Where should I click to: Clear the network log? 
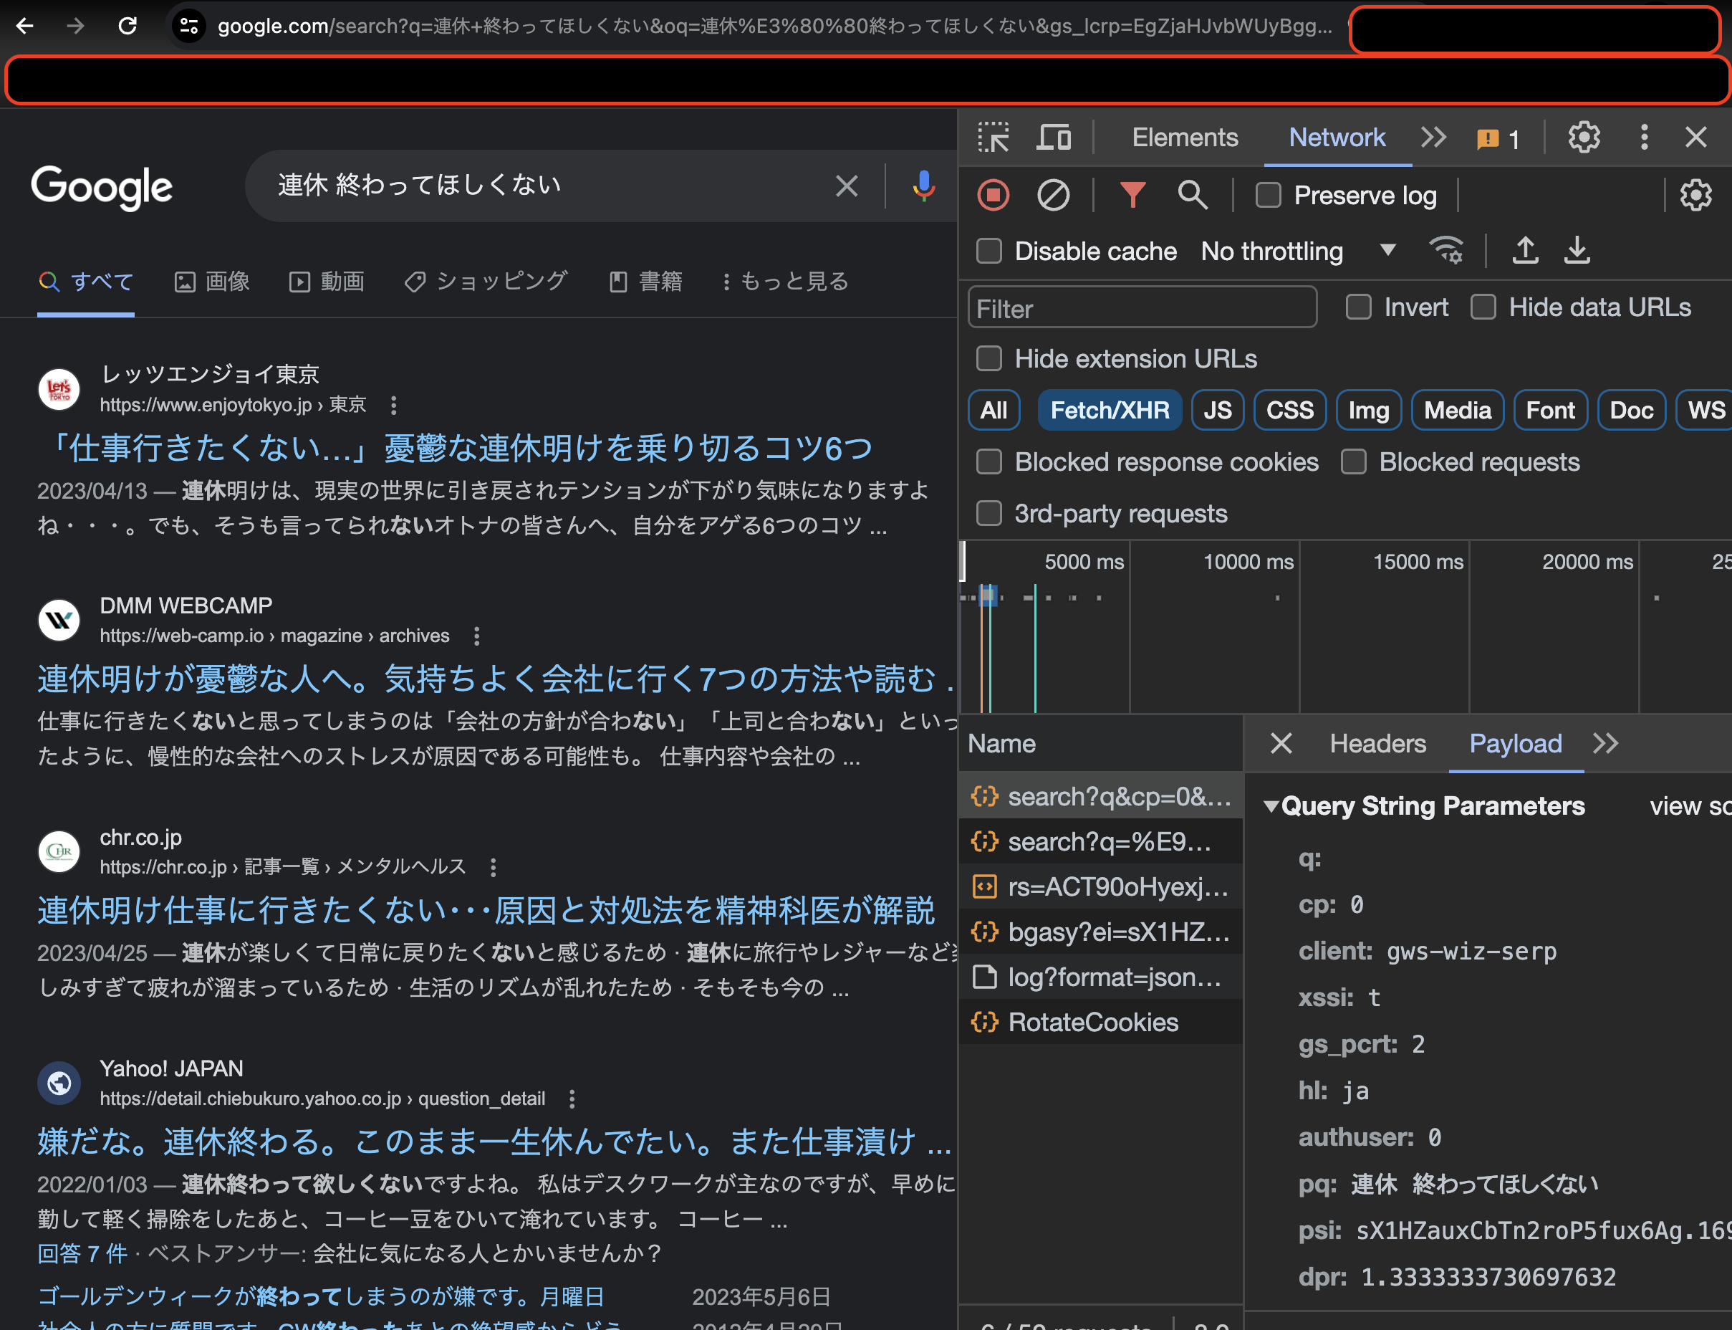coord(1053,195)
